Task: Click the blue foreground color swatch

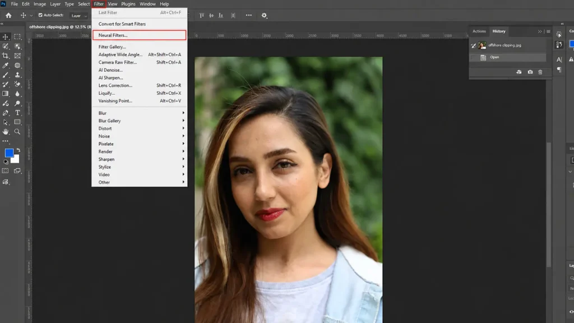Action: click(9, 153)
